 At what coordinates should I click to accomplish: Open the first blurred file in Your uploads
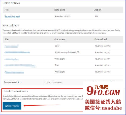coord(11,46)
